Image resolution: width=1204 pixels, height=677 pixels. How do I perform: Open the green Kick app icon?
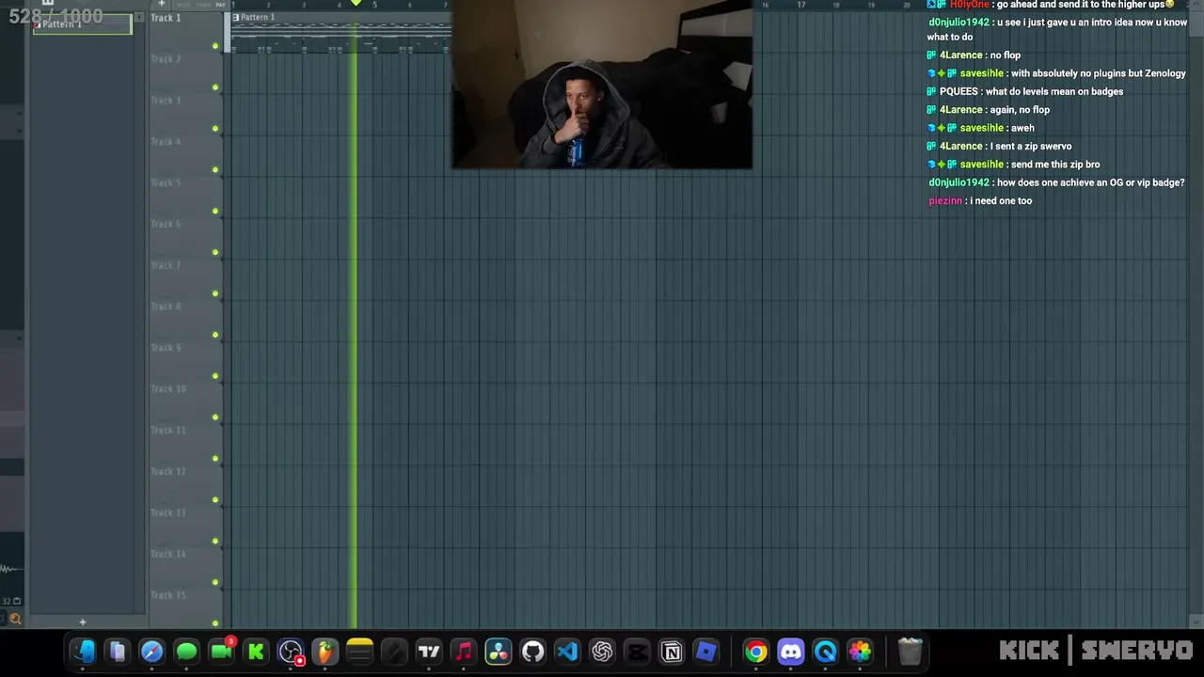(256, 652)
